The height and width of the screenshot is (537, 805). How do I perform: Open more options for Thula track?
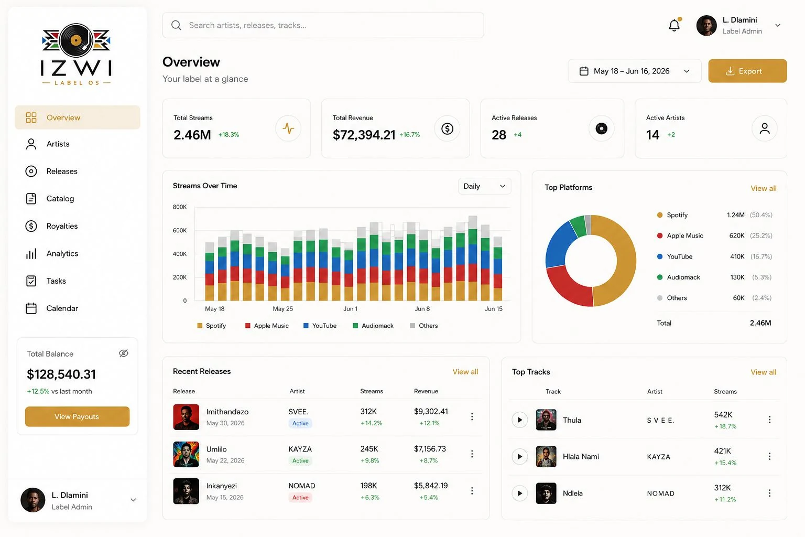[769, 420]
